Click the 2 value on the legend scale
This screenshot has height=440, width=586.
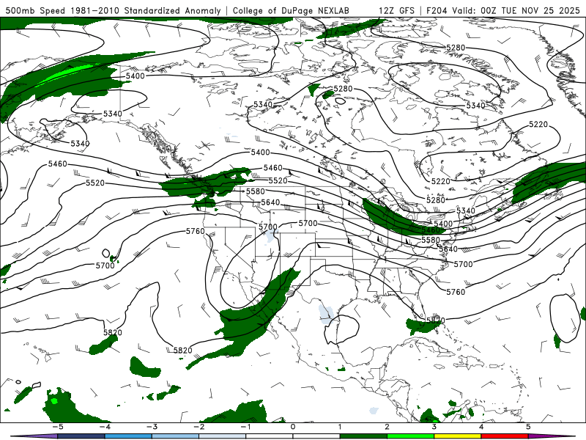point(387,427)
